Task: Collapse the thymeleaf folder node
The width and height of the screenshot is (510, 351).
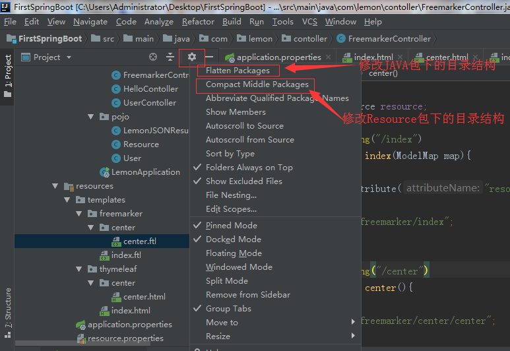Action: tap(79, 269)
